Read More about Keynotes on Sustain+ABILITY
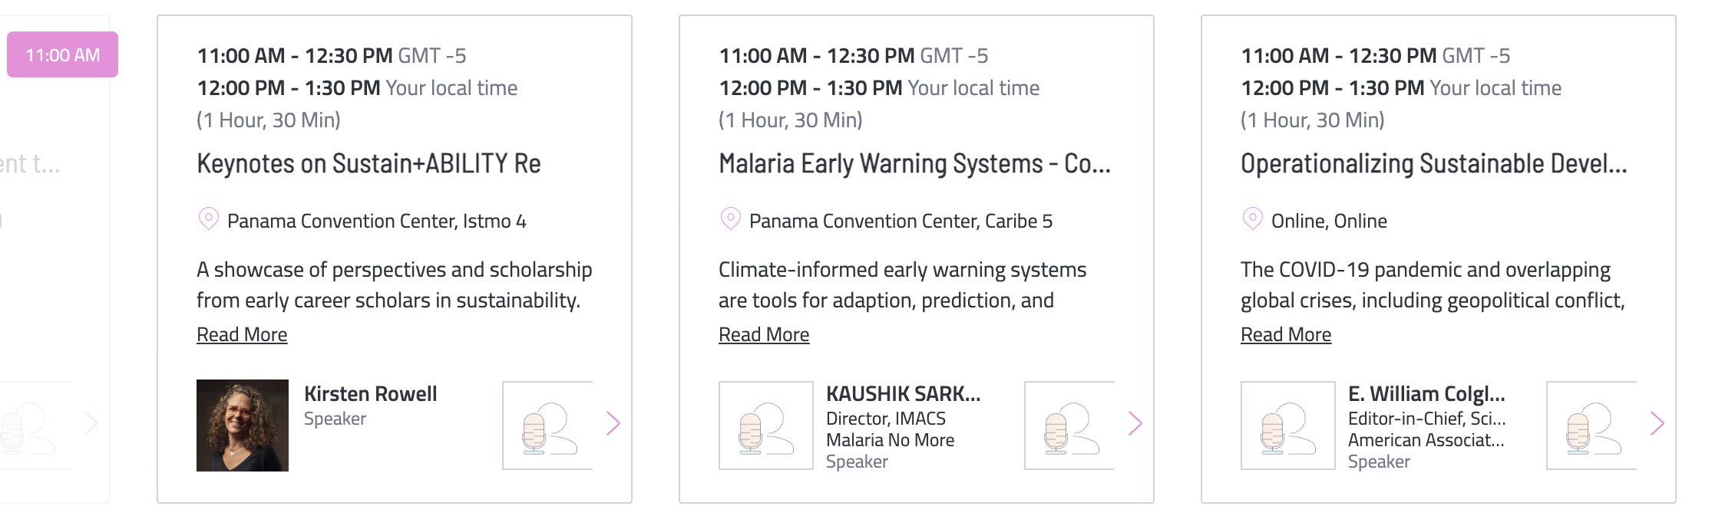The image size is (1712, 529). pos(242,334)
